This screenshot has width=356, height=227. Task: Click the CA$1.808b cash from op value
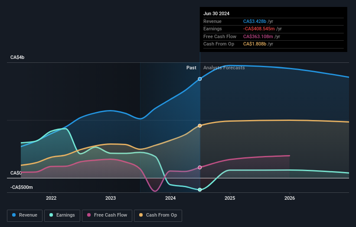pyautogui.click(x=255, y=44)
